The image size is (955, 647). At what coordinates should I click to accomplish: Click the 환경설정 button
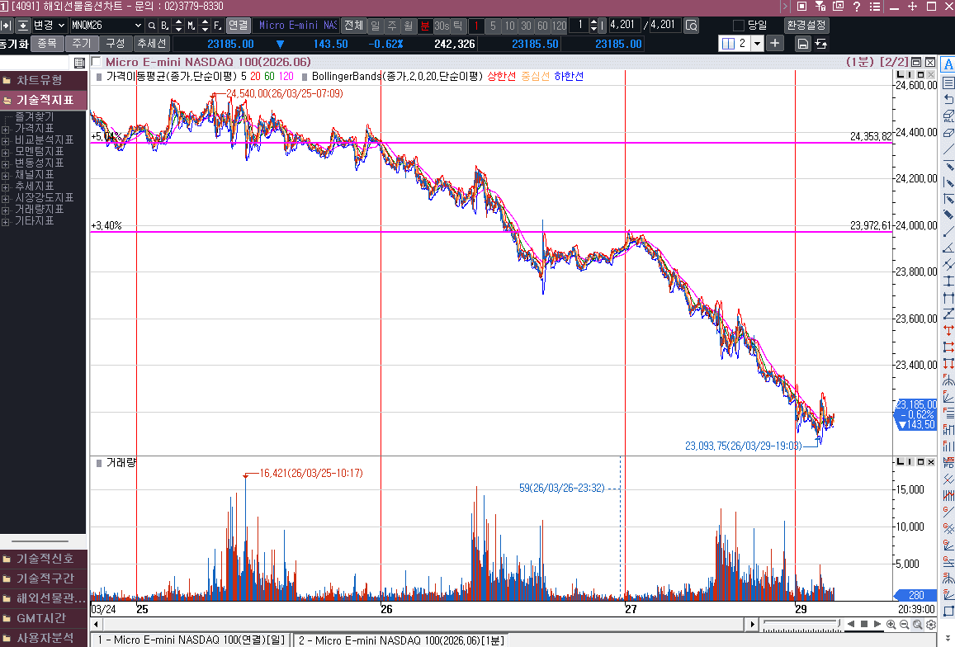click(x=806, y=26)
